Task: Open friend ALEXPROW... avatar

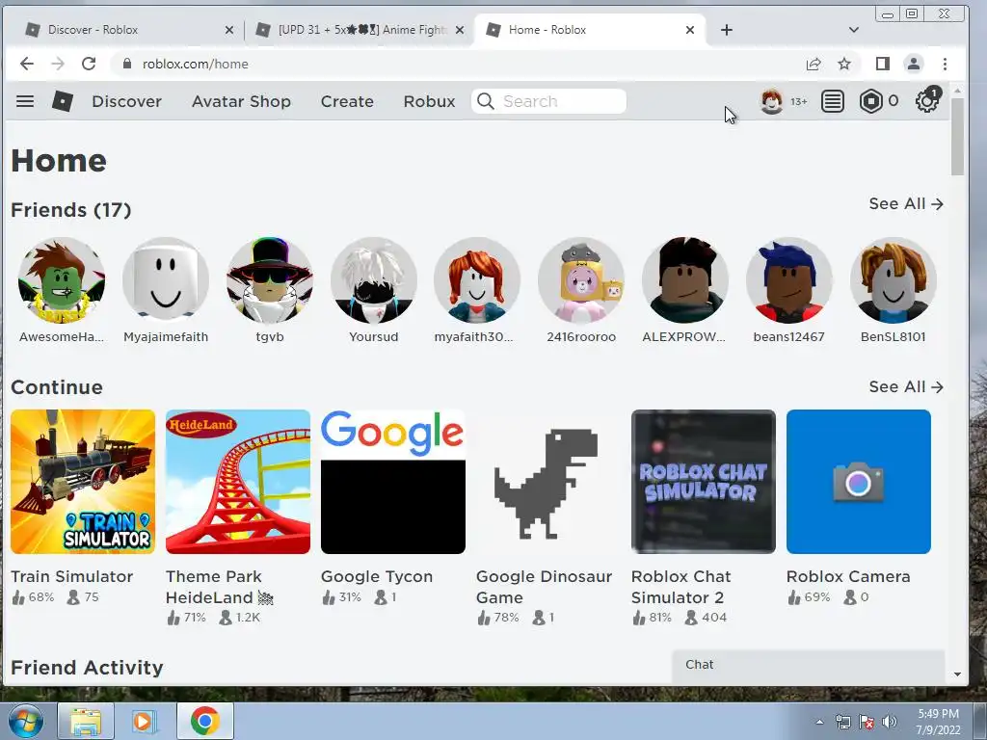Action: (685, 280)
